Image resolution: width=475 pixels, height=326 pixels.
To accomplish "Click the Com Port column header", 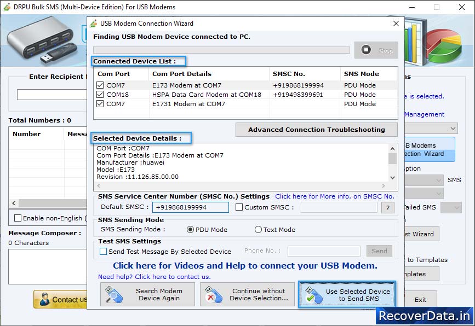I will click(121, 74).
